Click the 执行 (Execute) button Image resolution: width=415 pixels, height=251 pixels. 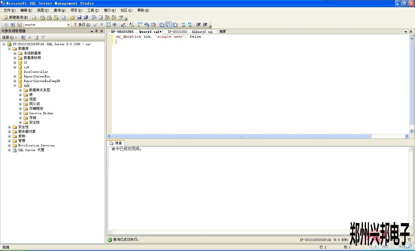click(82, 25)
